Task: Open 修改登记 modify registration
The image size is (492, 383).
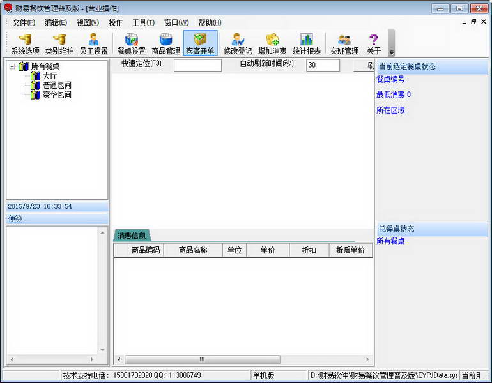Action: pos(238,43)
